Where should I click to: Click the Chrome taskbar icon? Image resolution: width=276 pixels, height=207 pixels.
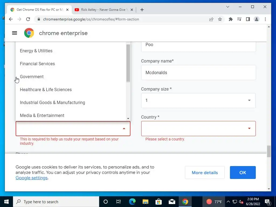pos(185,202)
